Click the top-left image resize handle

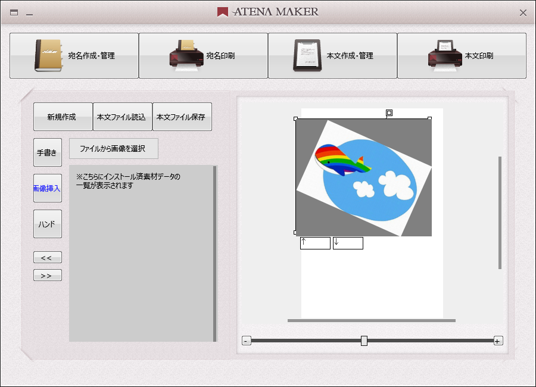point(295,118)
